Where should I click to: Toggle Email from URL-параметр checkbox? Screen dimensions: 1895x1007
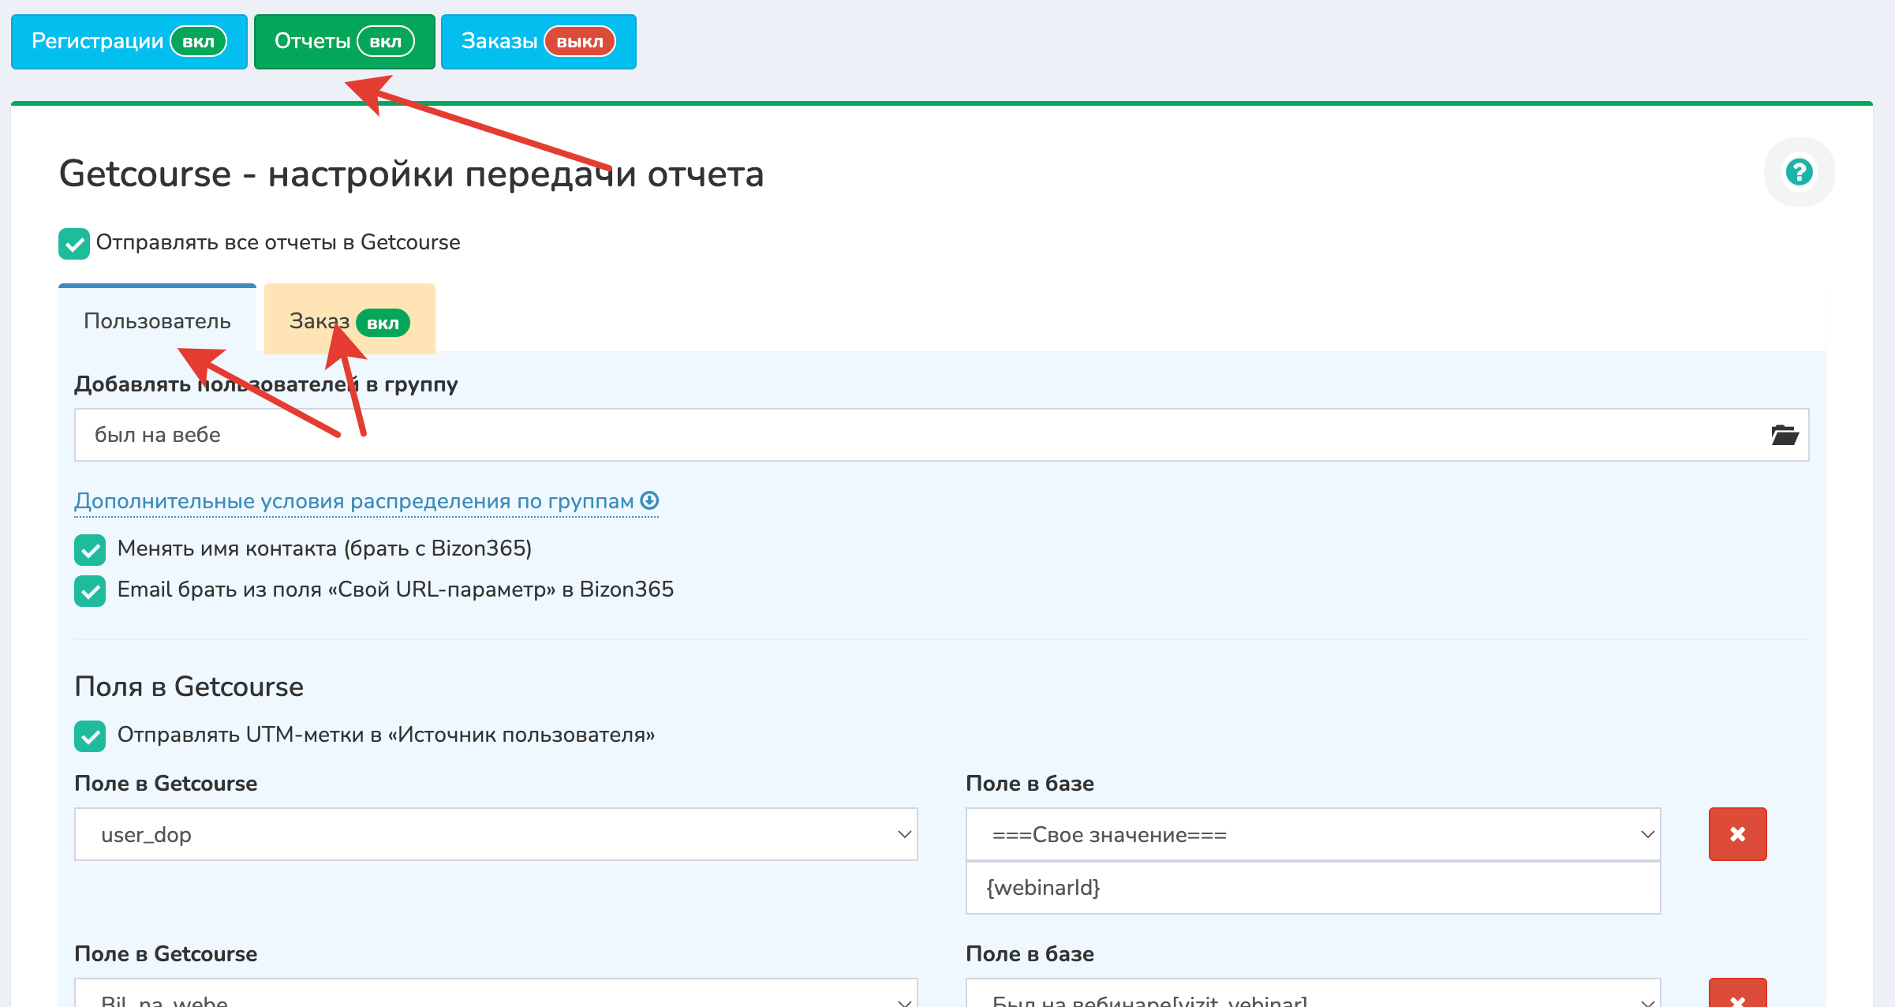(90, 591)
